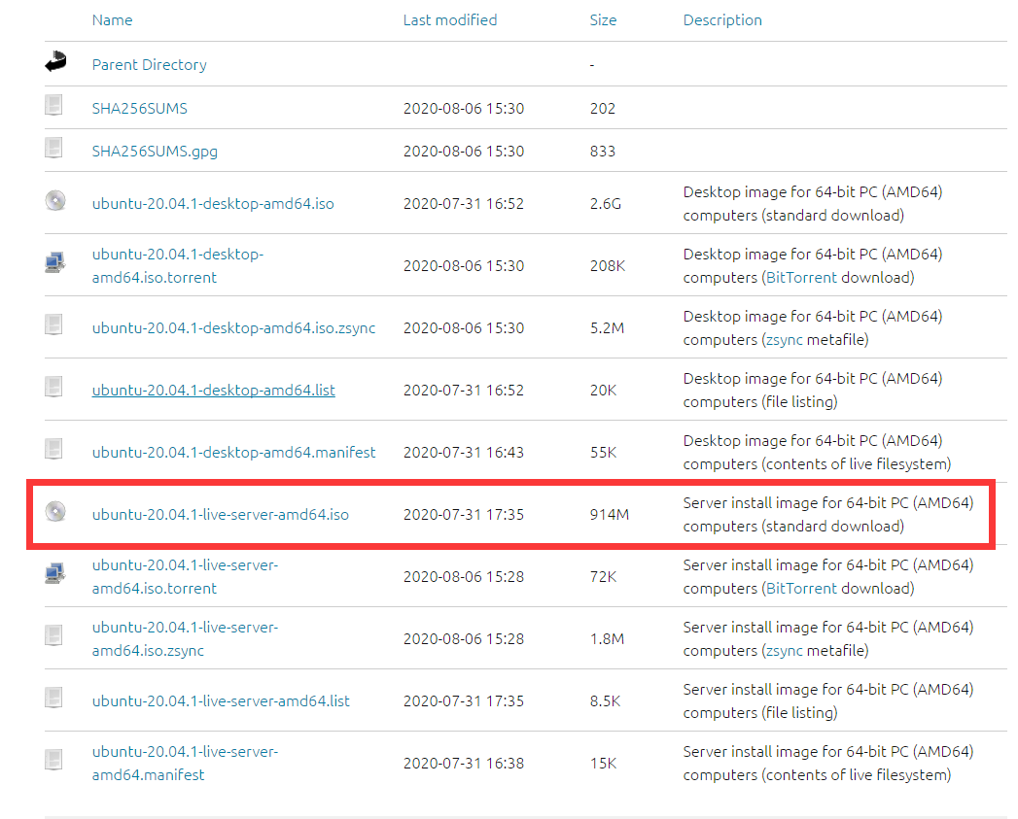
Task: Open the live-server-amd64.manifest link
Action: pyautogui.click(x=185, y=764)
